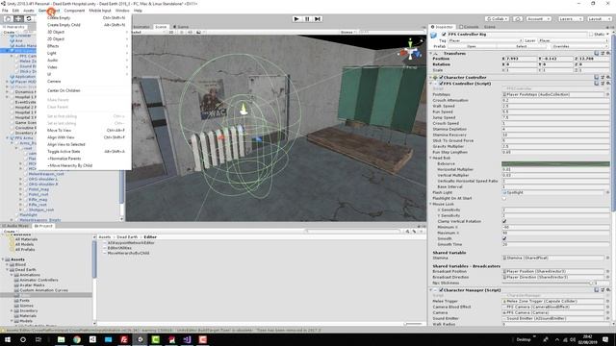
Task: Open FPS Controller script gear menu
Action: (608, 84)
